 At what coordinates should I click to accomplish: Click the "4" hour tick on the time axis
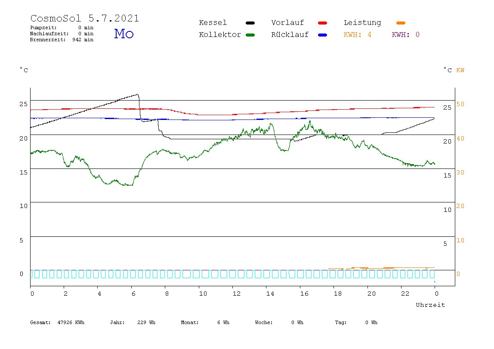click(x=99, y=294)
